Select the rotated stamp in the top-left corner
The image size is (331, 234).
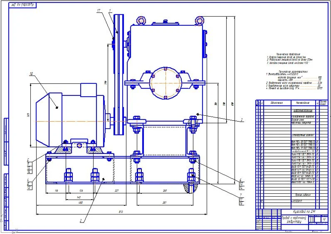[23, 5]
